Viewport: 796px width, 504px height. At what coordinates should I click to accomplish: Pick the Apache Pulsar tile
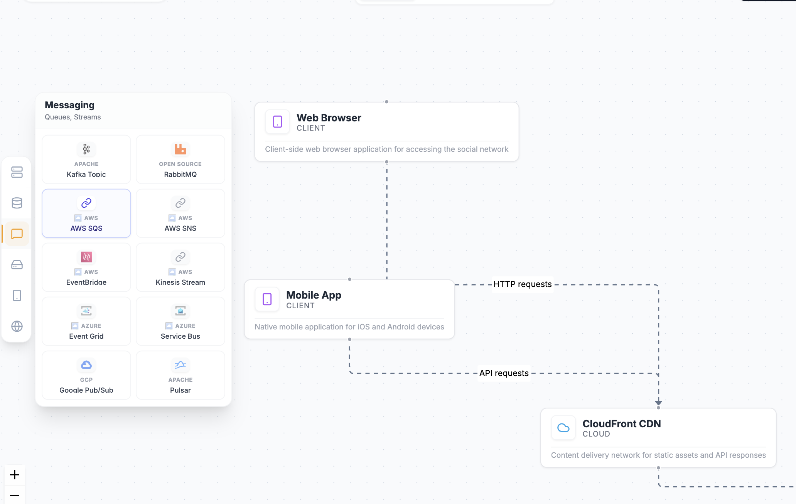pyautogui.click(x=180, y=375)
